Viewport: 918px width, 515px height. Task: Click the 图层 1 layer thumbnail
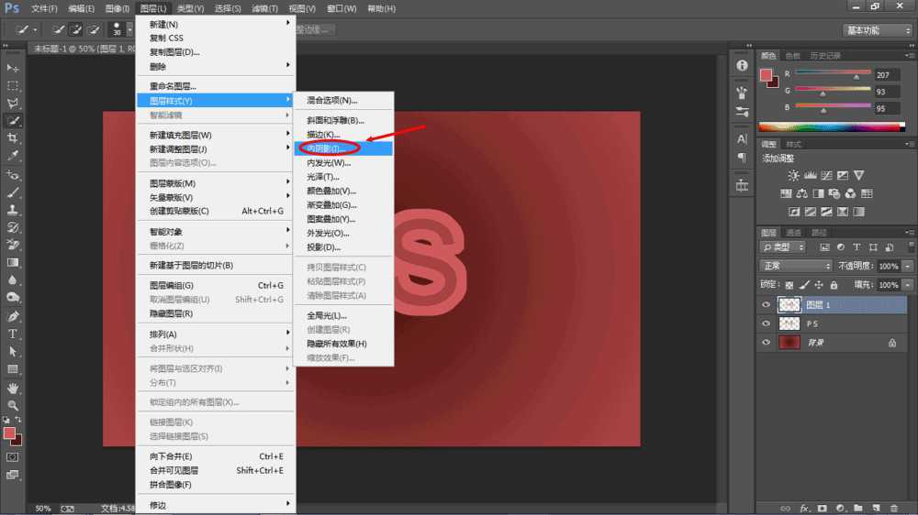coord(789,305)
